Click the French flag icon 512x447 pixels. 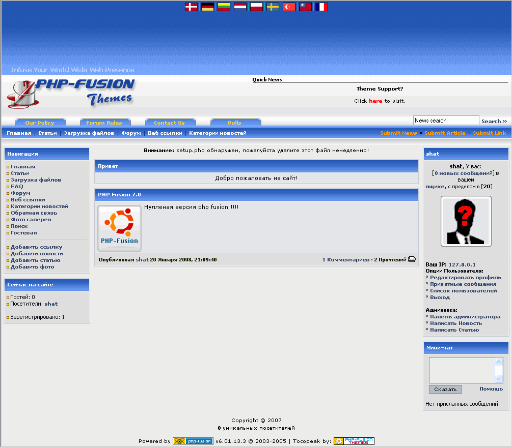(x=321, y=7)
